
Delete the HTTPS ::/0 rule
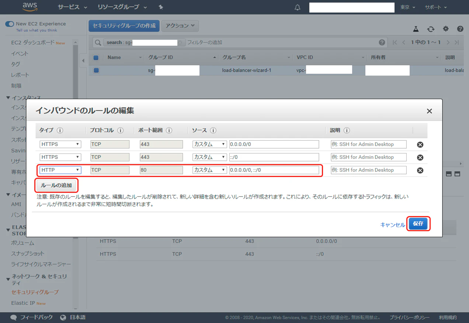pos(420,157)
